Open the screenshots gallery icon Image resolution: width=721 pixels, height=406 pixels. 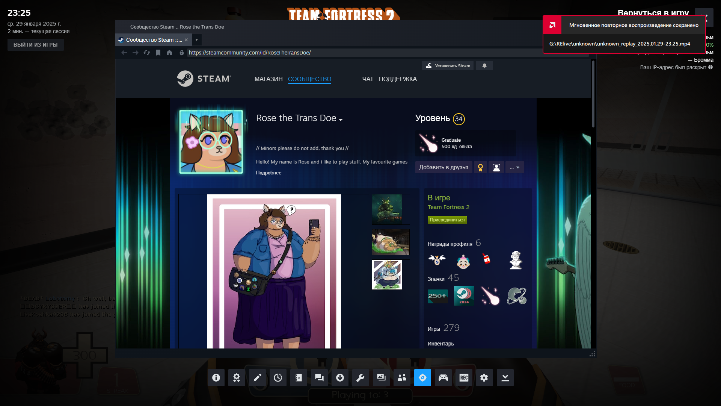point(381,377)
